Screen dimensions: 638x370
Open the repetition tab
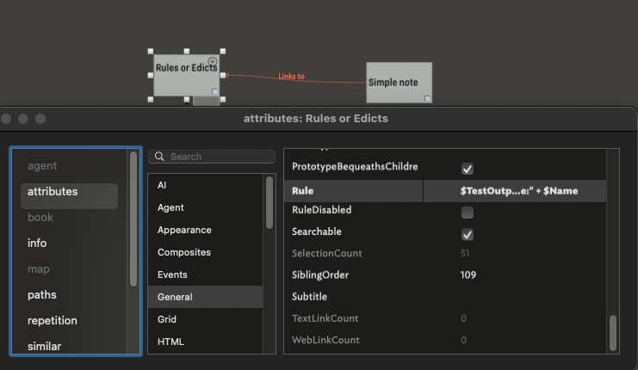tap(52, 320)
